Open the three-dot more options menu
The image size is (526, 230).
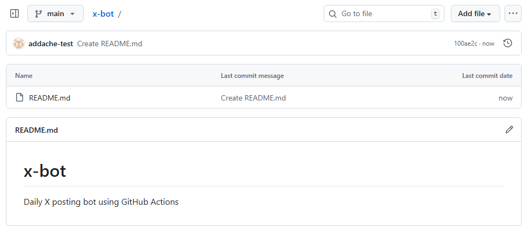[513, 13]
